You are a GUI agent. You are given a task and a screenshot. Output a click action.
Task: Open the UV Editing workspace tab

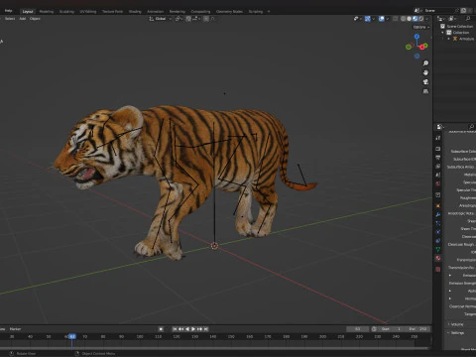pyautogui.click(x=88, y=12)
